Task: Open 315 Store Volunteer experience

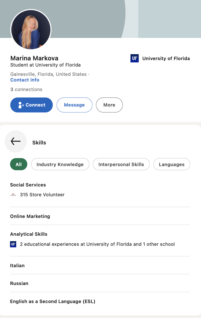Action: point(42,195)
